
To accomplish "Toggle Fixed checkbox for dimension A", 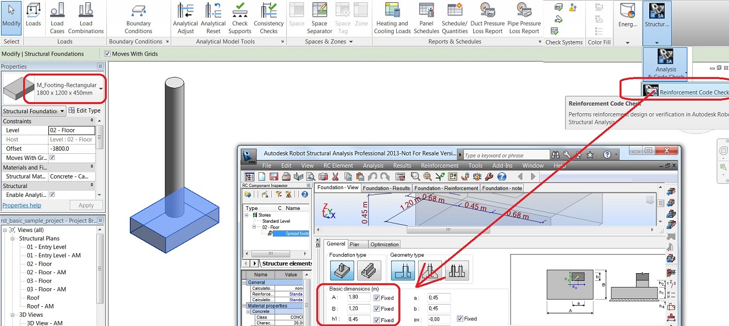I will 377,297.
